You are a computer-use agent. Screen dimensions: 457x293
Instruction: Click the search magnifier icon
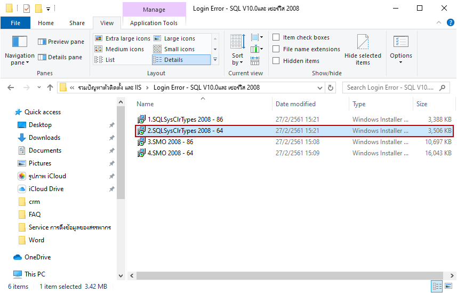click(443, 88)
